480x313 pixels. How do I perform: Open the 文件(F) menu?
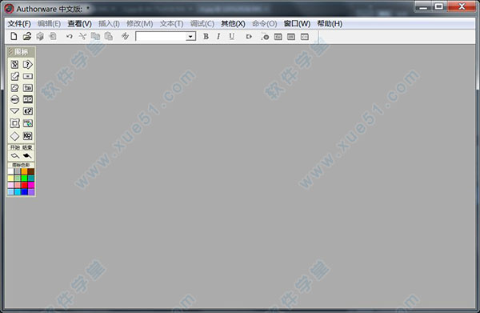pyautogui.click(x=19, y=23)
